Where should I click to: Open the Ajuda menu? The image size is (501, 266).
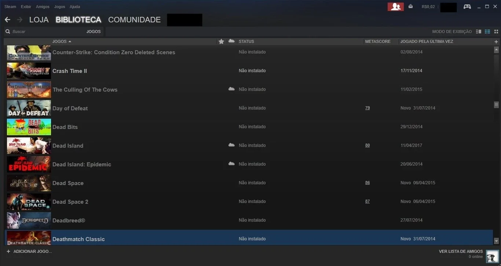point(75,7)
